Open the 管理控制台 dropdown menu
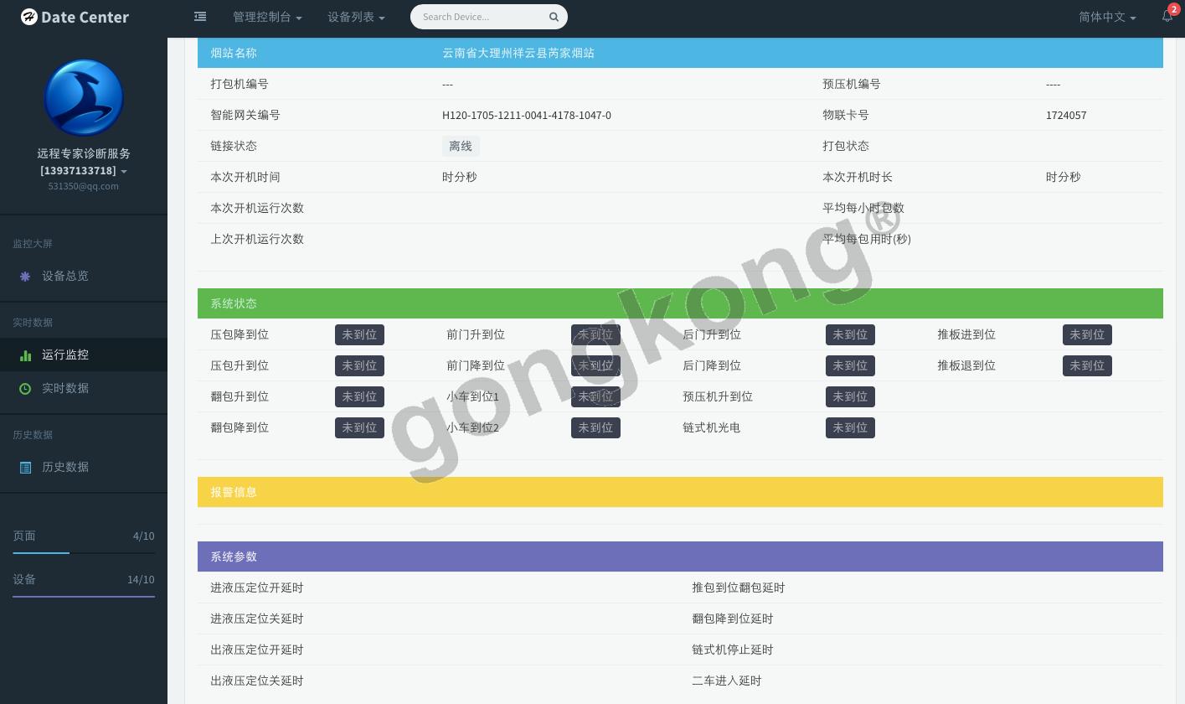 (267, 17)
